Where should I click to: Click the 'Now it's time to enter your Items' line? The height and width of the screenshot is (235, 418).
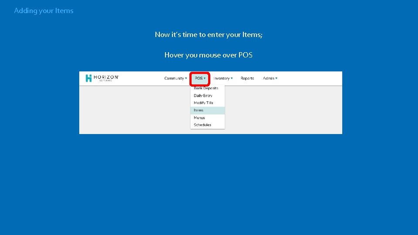(209, 35)
